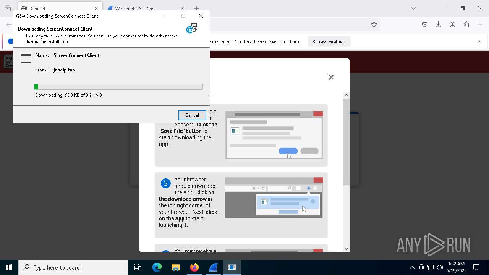
Task: Switch to the Wireshark Go Deep tab
Action: 142,8
